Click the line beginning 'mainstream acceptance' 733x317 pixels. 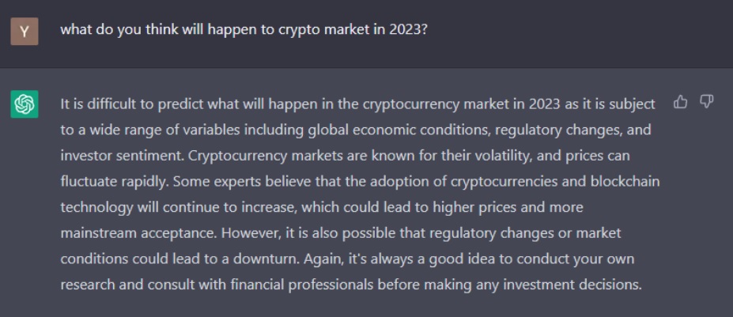[341, 233]
